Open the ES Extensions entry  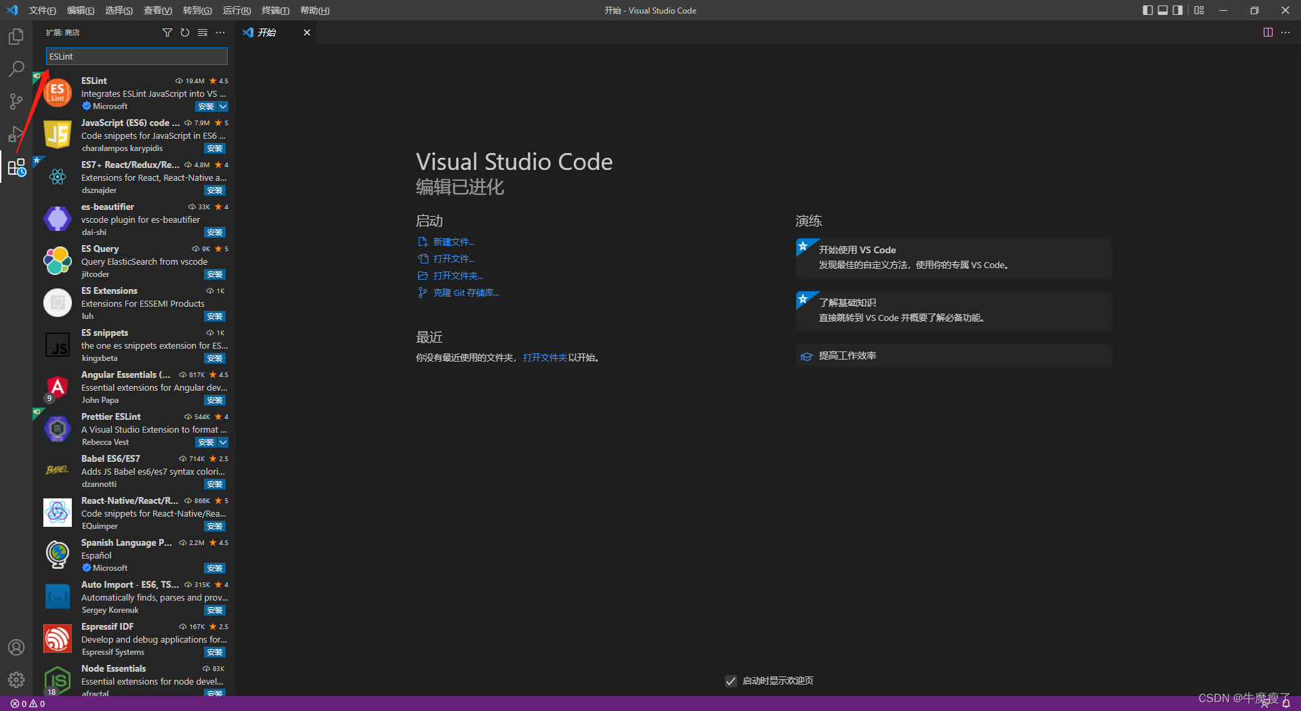[x=134, y=303]
